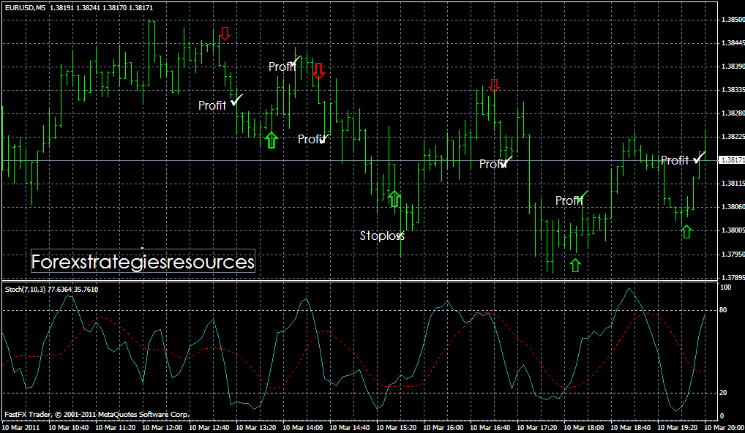745x433 pixels.
Task: Click the 10 Mar 17:20 time label
Action: pos(537,428)
